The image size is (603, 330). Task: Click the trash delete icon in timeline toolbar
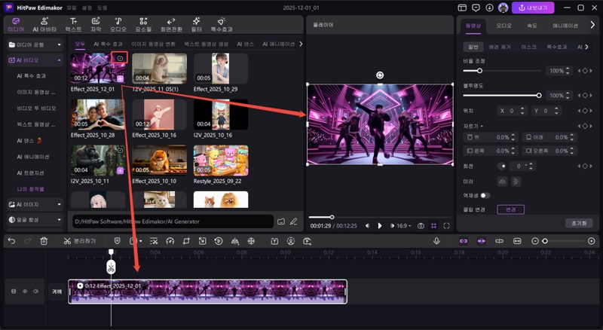tap(44, 241)
